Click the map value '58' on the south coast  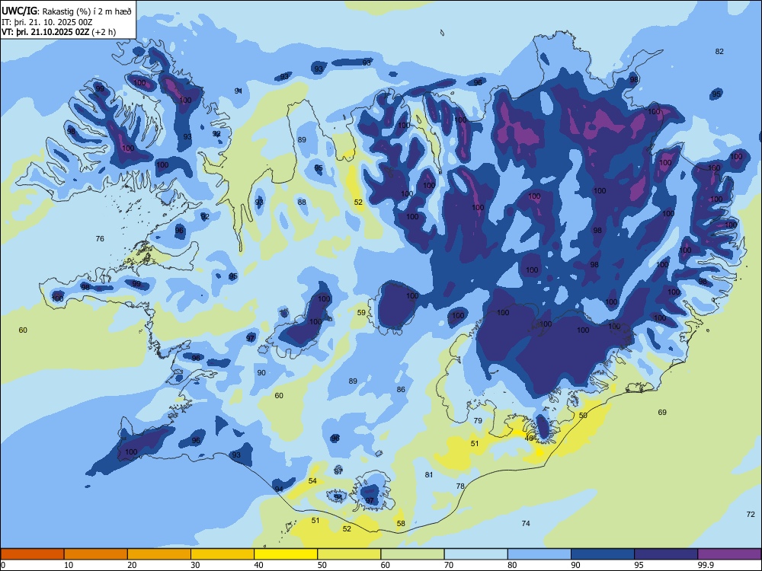(401, 524)
